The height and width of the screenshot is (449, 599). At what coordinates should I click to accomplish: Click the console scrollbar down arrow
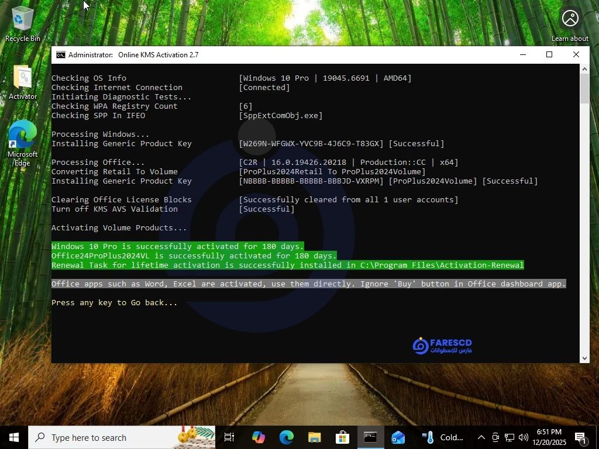point(584,358)
